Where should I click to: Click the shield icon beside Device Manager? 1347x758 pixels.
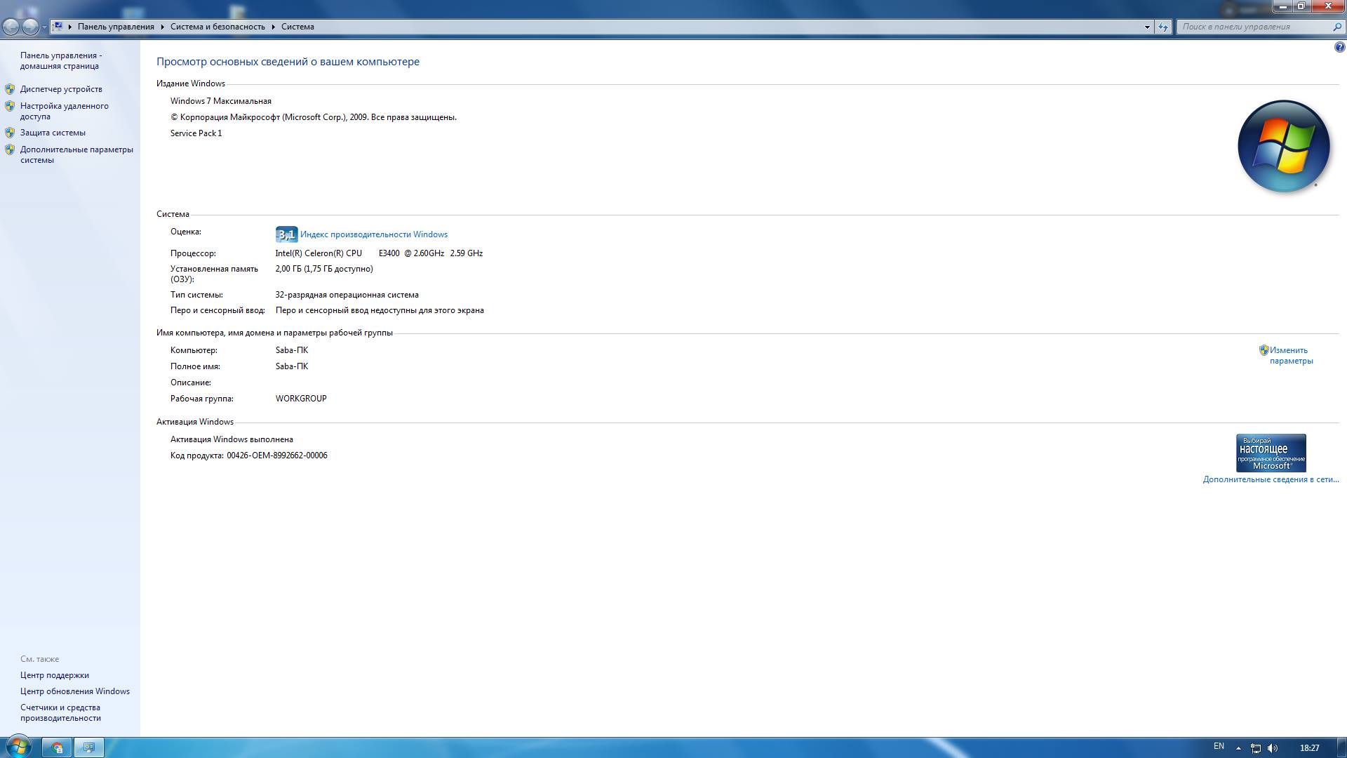[10, 89]
